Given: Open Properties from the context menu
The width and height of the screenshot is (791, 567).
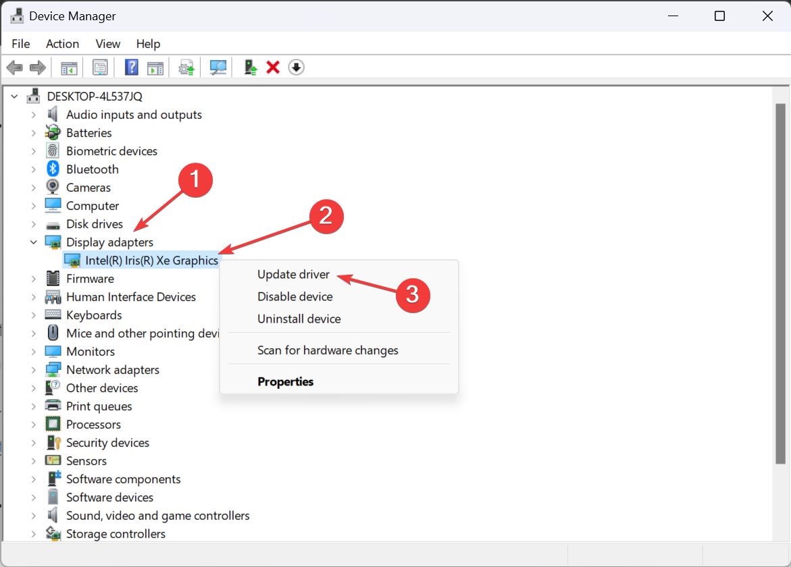Looking at the screenshot, I should [x=285, y=381].
